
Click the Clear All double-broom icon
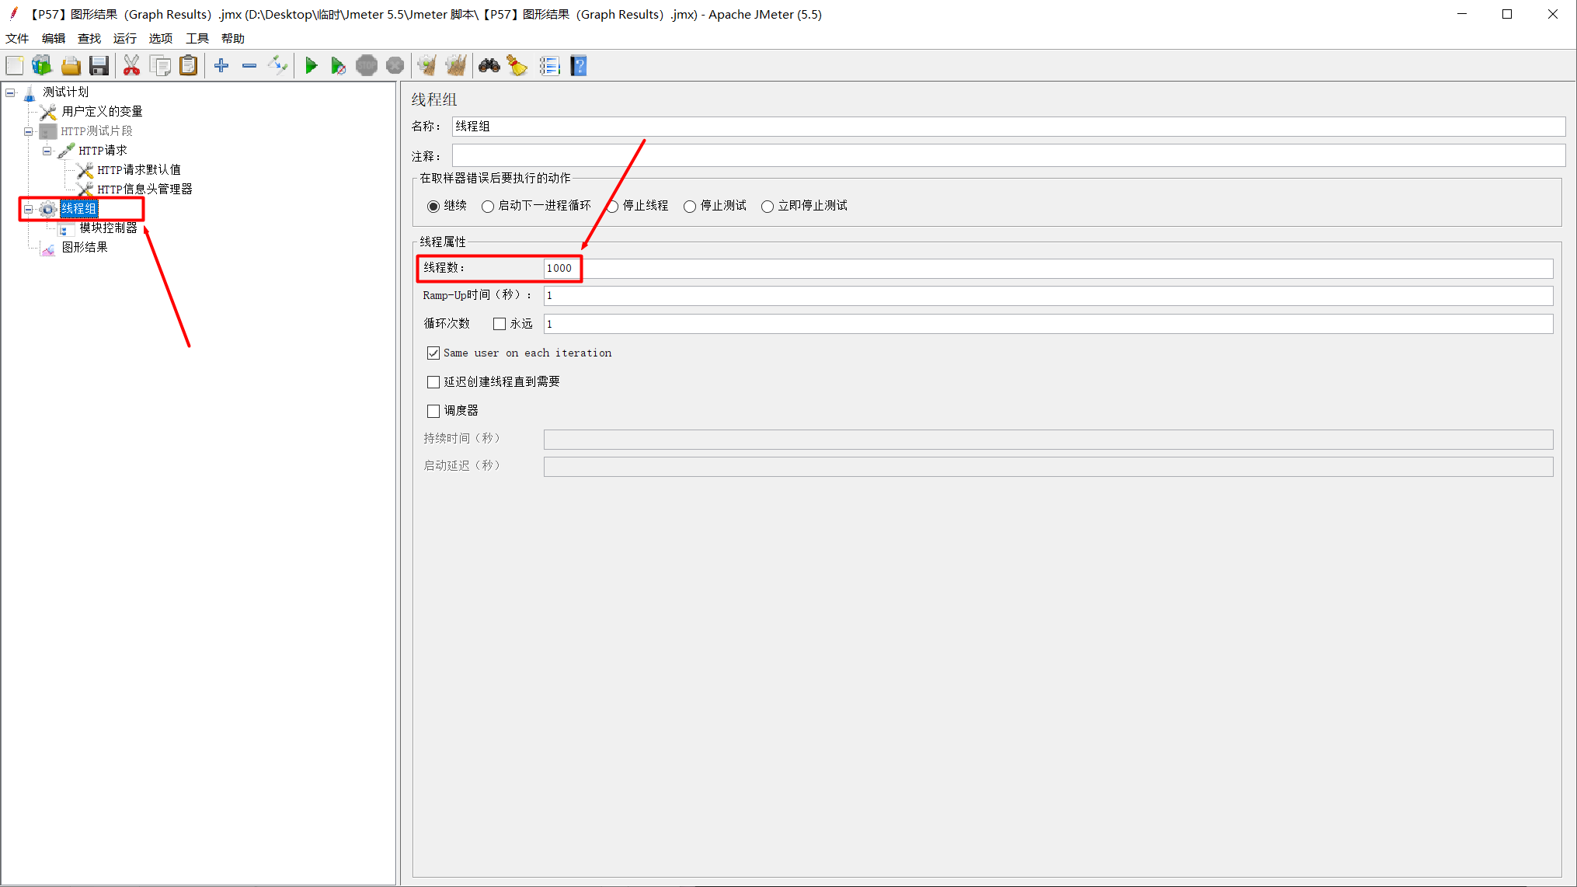tap(456, 66)
